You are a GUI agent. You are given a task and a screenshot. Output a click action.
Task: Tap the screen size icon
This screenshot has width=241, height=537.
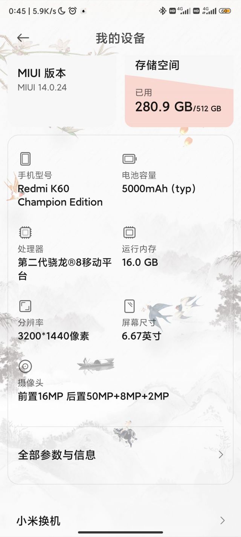[129, 307]
